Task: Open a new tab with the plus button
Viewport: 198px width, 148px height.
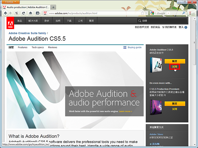Action: click(53, 7)
